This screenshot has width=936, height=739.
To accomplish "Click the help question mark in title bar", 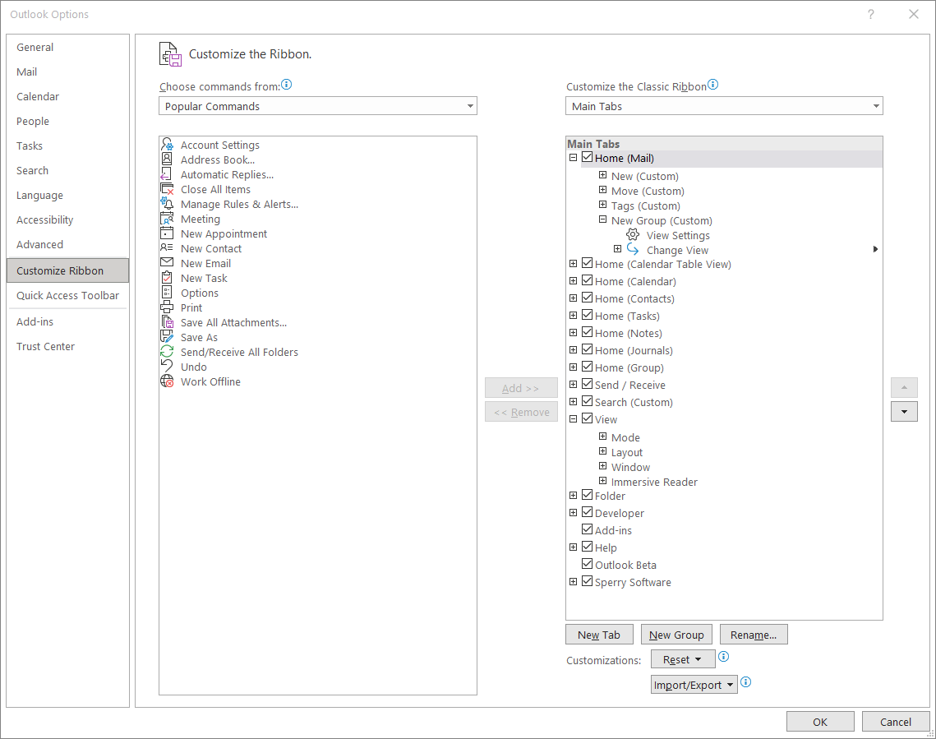I will [x=871, y=14].
